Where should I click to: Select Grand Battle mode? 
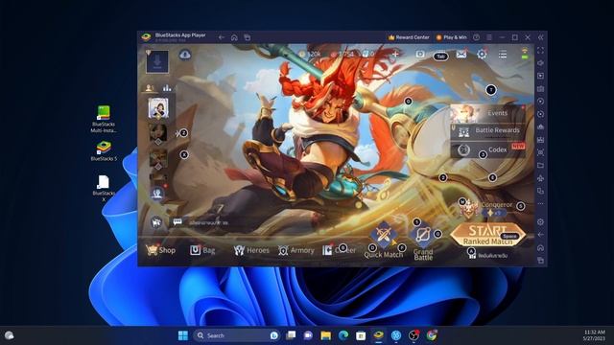point(423,242)
